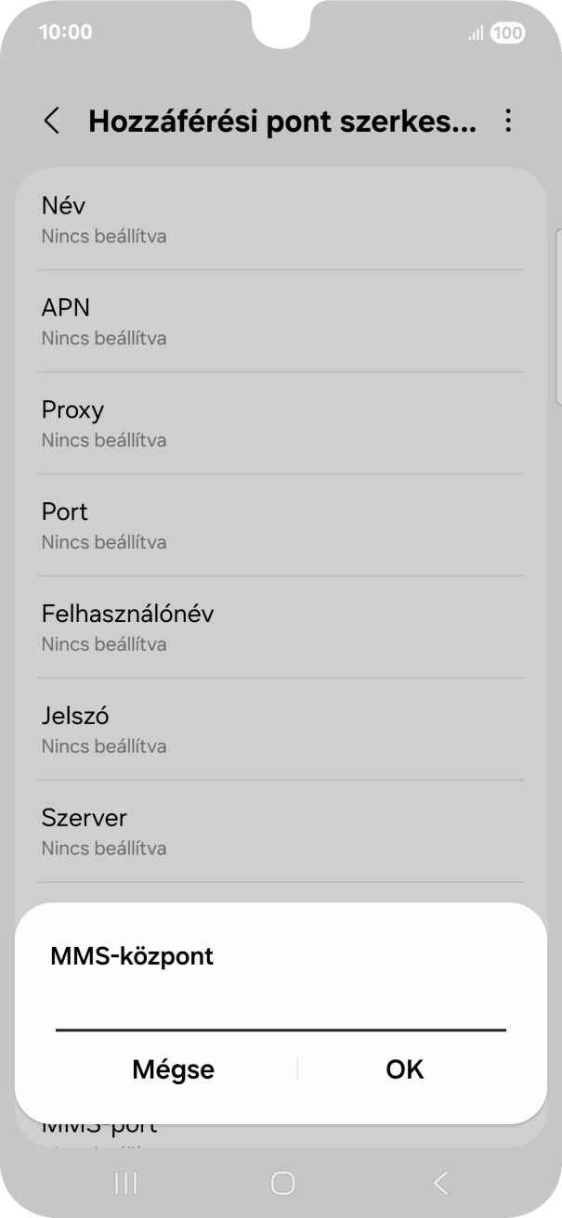Tap the battery level indicator

pyautogui.click(x=506, y=32)
